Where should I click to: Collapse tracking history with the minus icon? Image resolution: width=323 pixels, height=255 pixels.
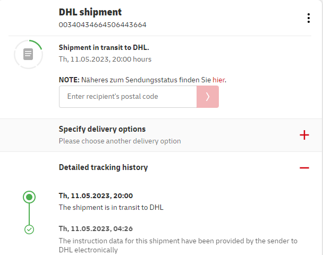tap(304, 167)
